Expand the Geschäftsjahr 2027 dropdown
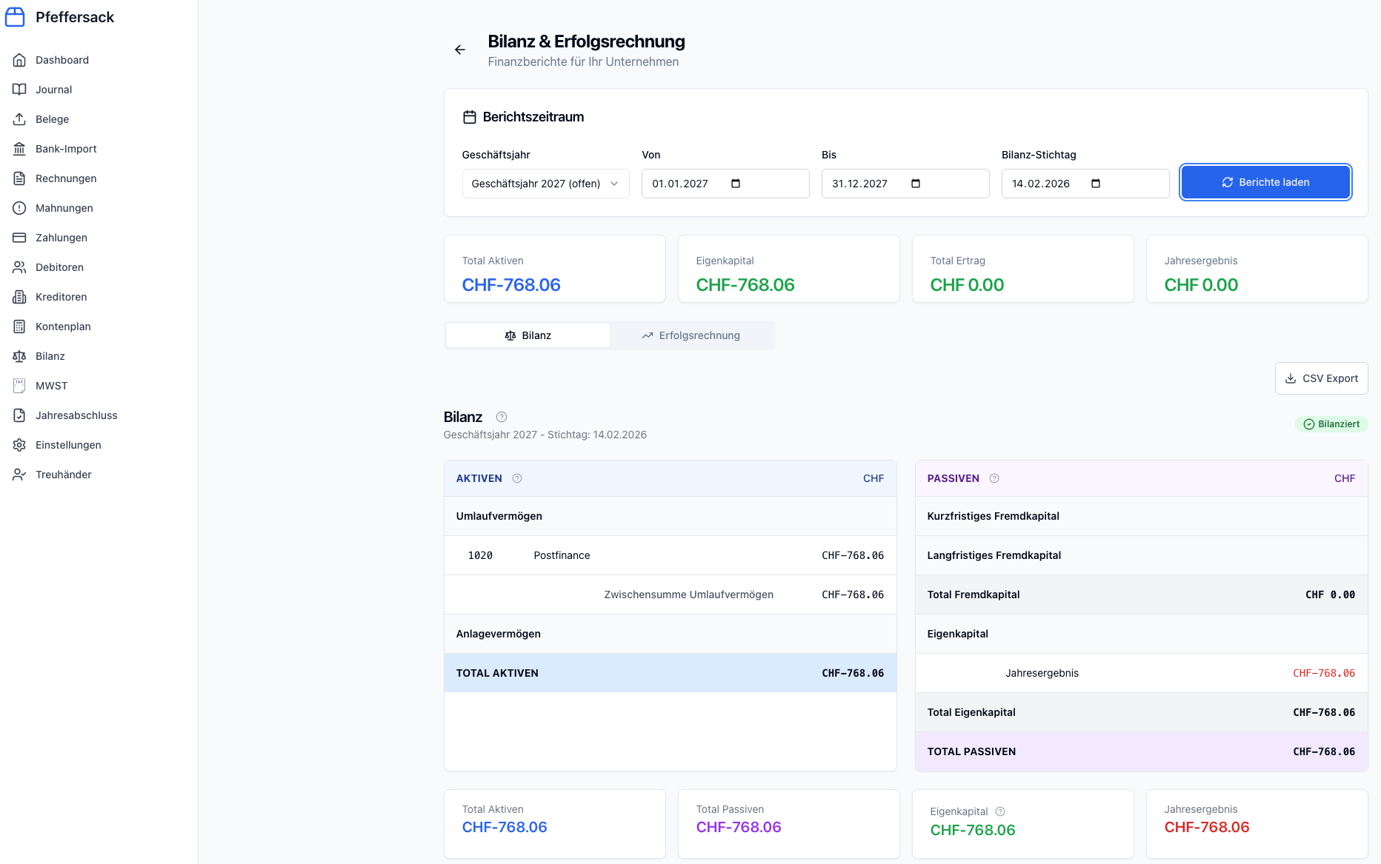The image size is (1381, 864). (545, 184)
